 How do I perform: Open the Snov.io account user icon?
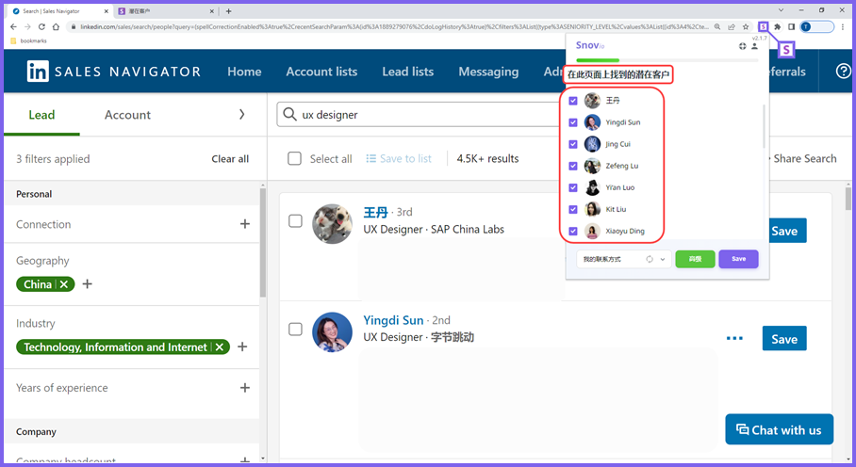click(754, 46)
